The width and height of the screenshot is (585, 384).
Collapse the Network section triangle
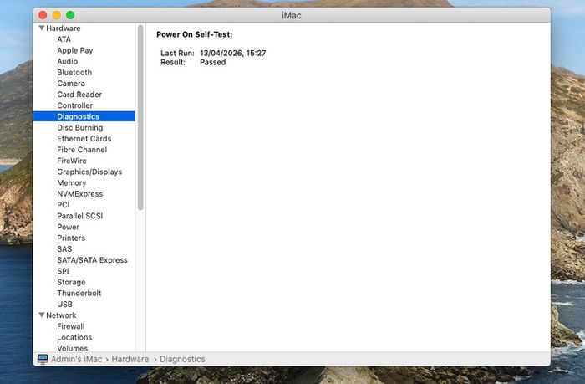(42, 315)
